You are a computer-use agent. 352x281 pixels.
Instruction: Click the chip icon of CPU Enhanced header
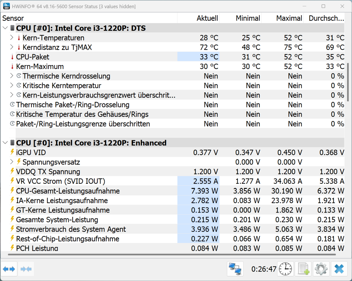coord(12,143)
